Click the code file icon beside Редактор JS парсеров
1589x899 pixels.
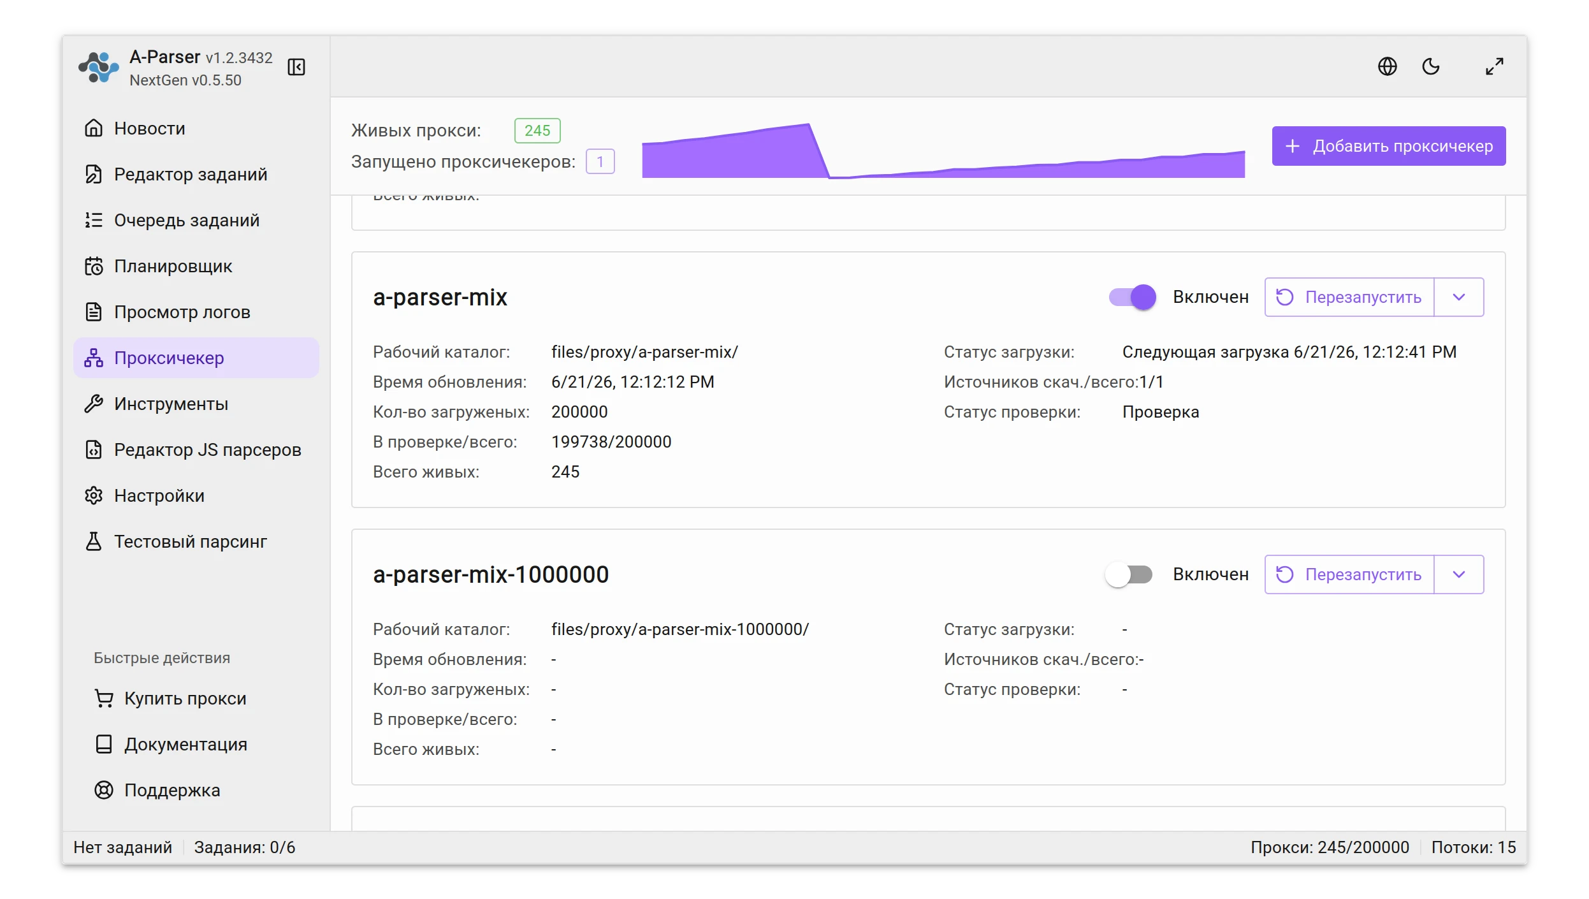(94, 449)
